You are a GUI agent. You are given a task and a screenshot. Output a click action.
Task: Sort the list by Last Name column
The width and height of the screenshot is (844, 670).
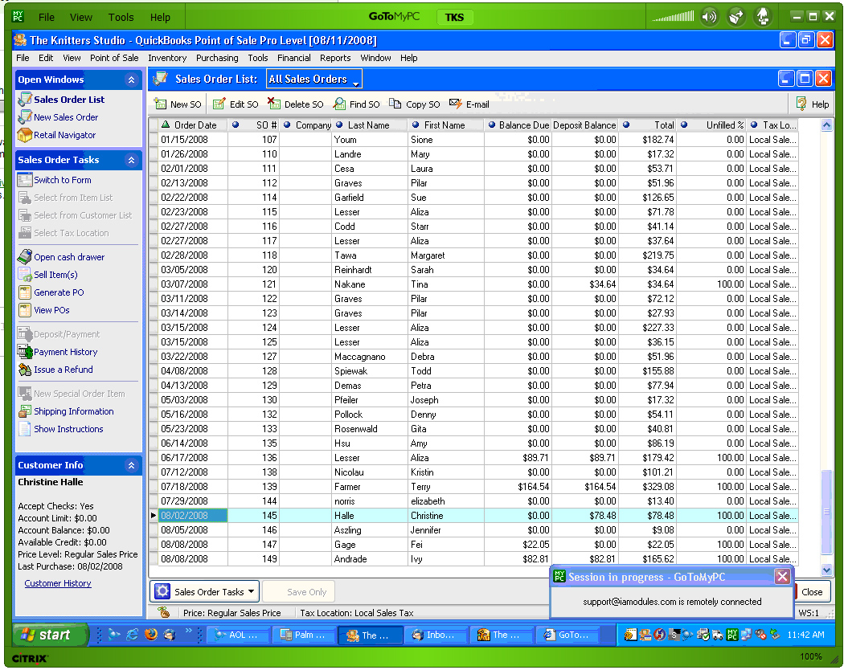370,125
